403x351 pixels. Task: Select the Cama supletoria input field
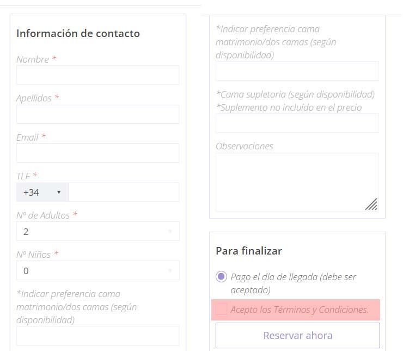pos(297,123)
